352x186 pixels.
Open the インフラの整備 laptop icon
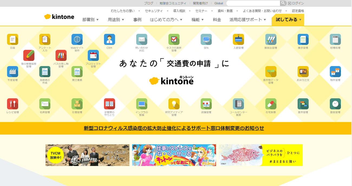tap(142, 104)
